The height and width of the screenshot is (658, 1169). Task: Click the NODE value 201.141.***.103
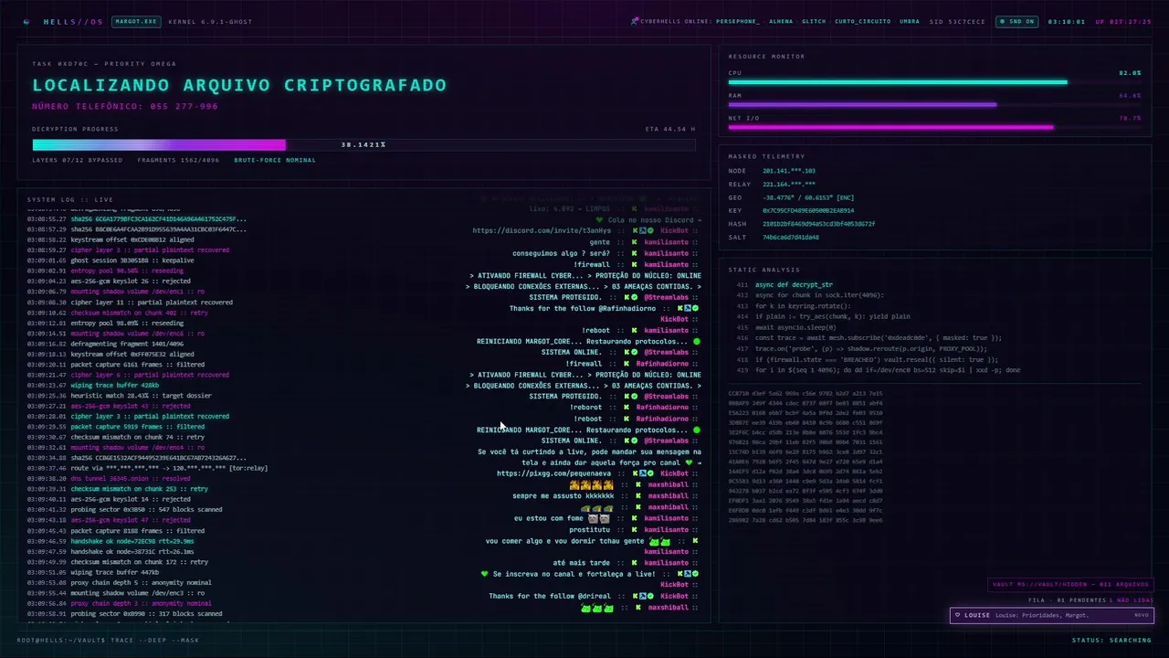click(x=789, y=171)
